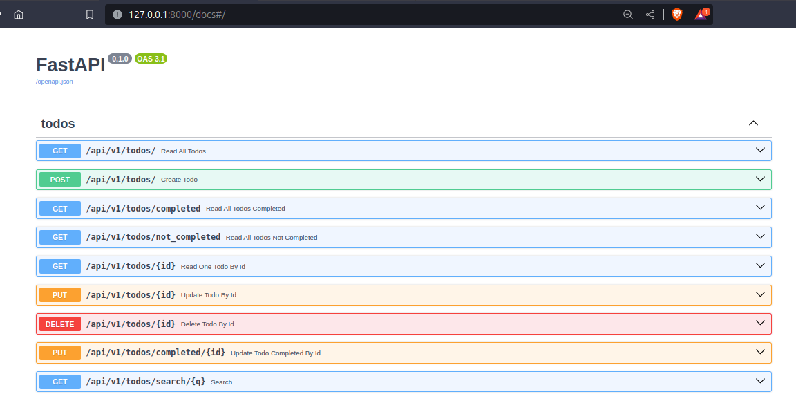The width and height of the screenshot is (796, 412).
Task: Click GET badge for Read One Todo By Id
Action: tap(60, 266)
